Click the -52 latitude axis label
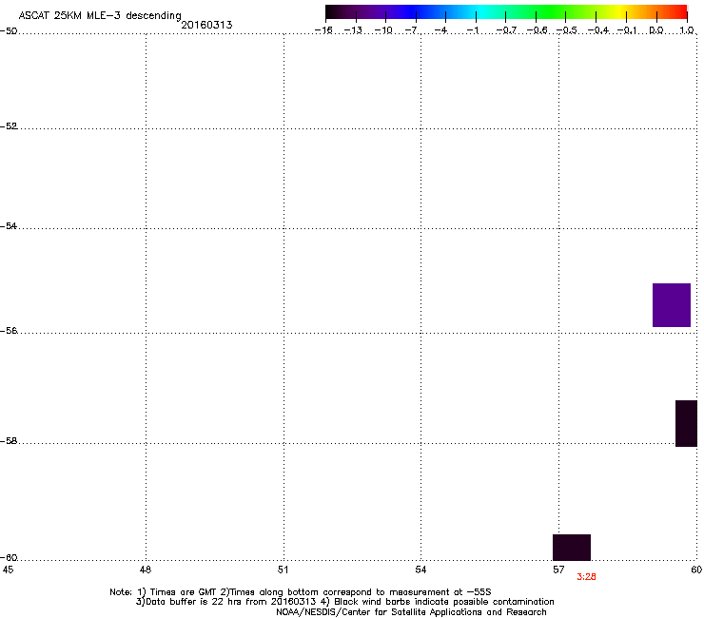704x618 pixels. click(9, 126)
